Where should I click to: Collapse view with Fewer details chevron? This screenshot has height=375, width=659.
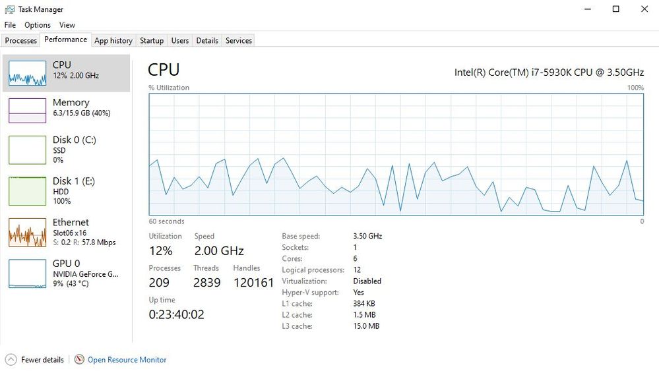pyautogui.click(x=11, y=360)
